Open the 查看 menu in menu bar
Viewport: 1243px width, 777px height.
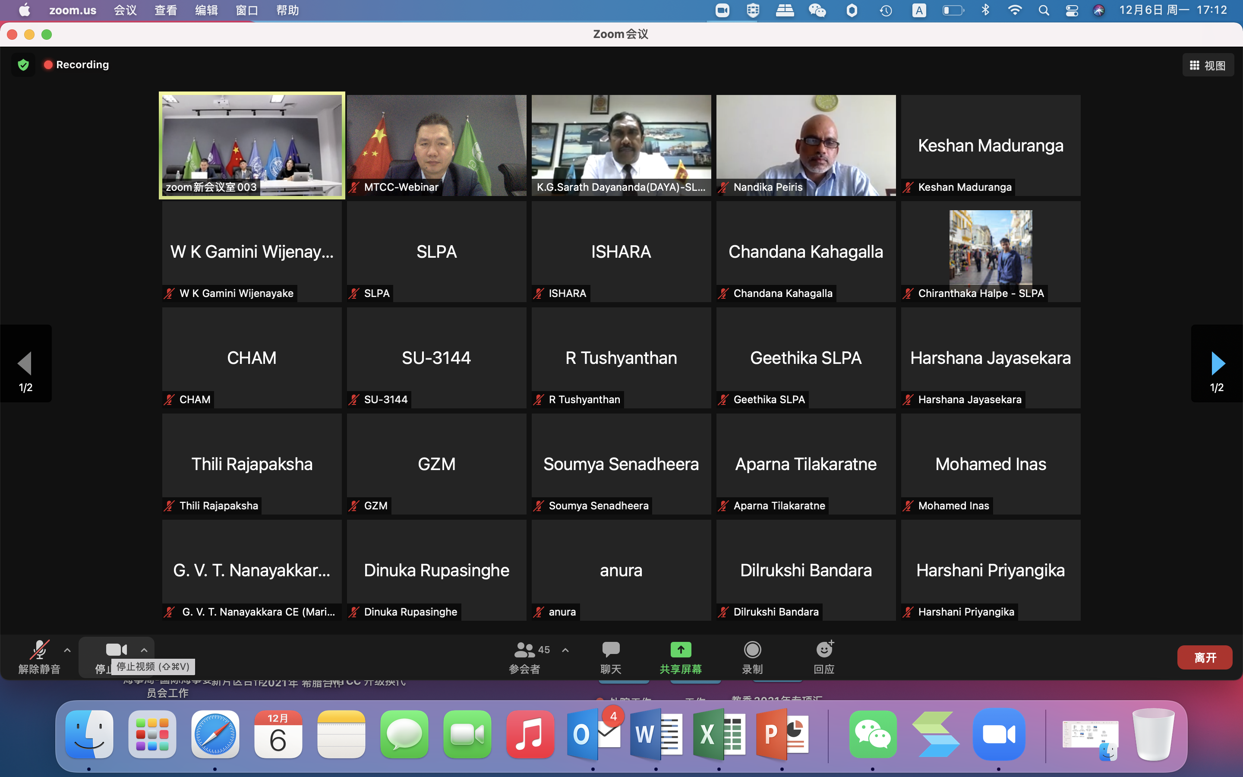pyautogui.click(x=165, y=10)
